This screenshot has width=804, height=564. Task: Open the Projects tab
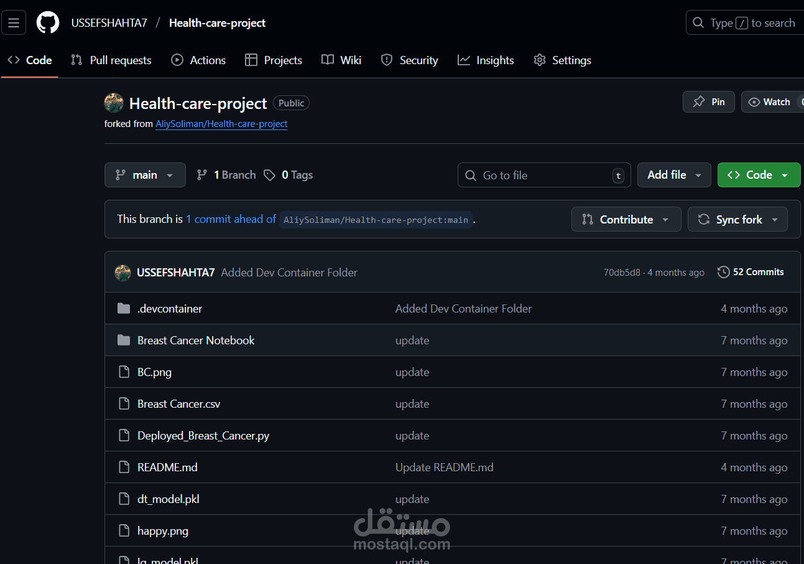point(274,60)
